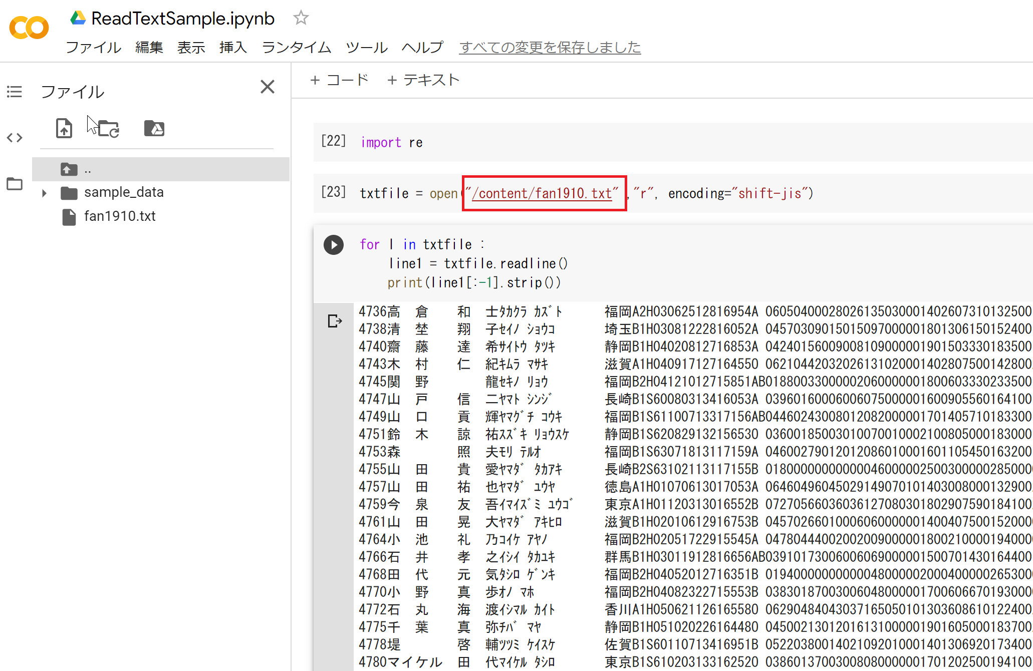Open the code snippets sidebar icon
The height and width of the screenshot is (671, 1033).
(x=15, y=138)
